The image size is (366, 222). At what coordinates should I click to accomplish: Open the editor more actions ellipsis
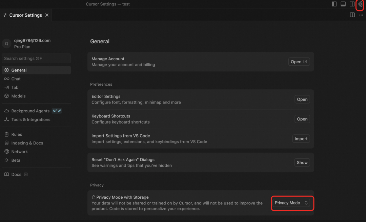tap(361, 15)
